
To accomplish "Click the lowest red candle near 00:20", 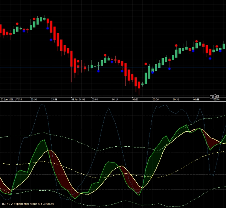I will pyautogui.click(x=139, y=86).
